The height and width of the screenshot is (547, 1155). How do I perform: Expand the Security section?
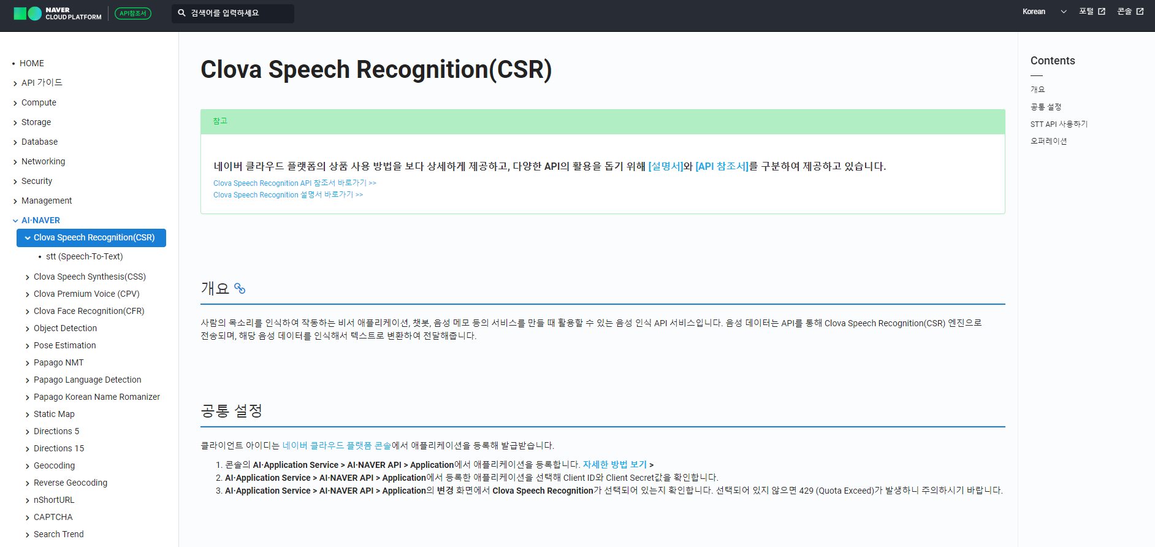(x=37, y=181)
